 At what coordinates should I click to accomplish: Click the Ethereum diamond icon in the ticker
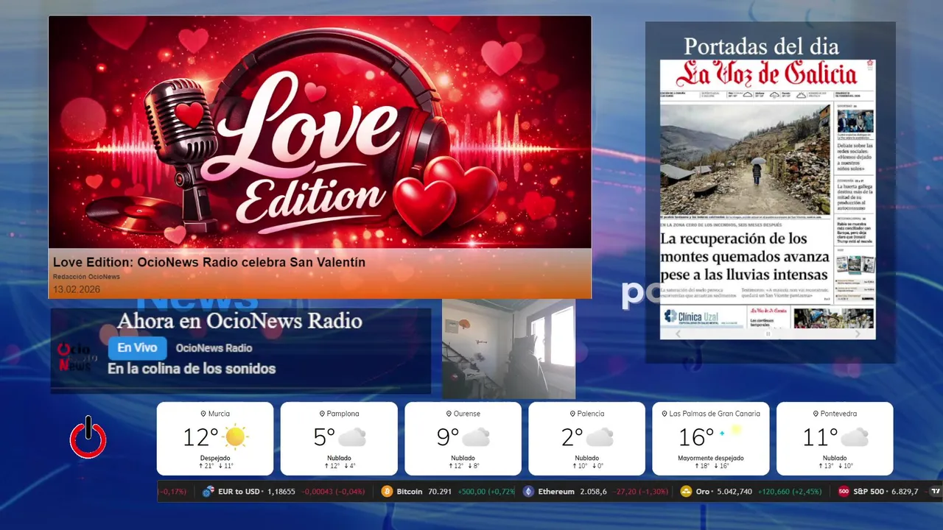click(528, 491)
